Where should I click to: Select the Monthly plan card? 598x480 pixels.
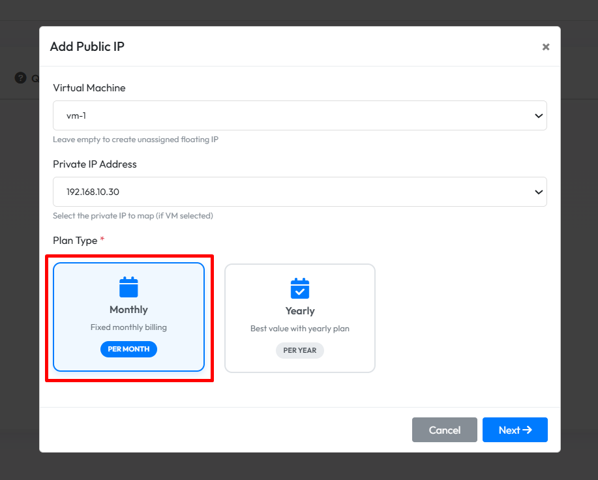click(128, 317)
